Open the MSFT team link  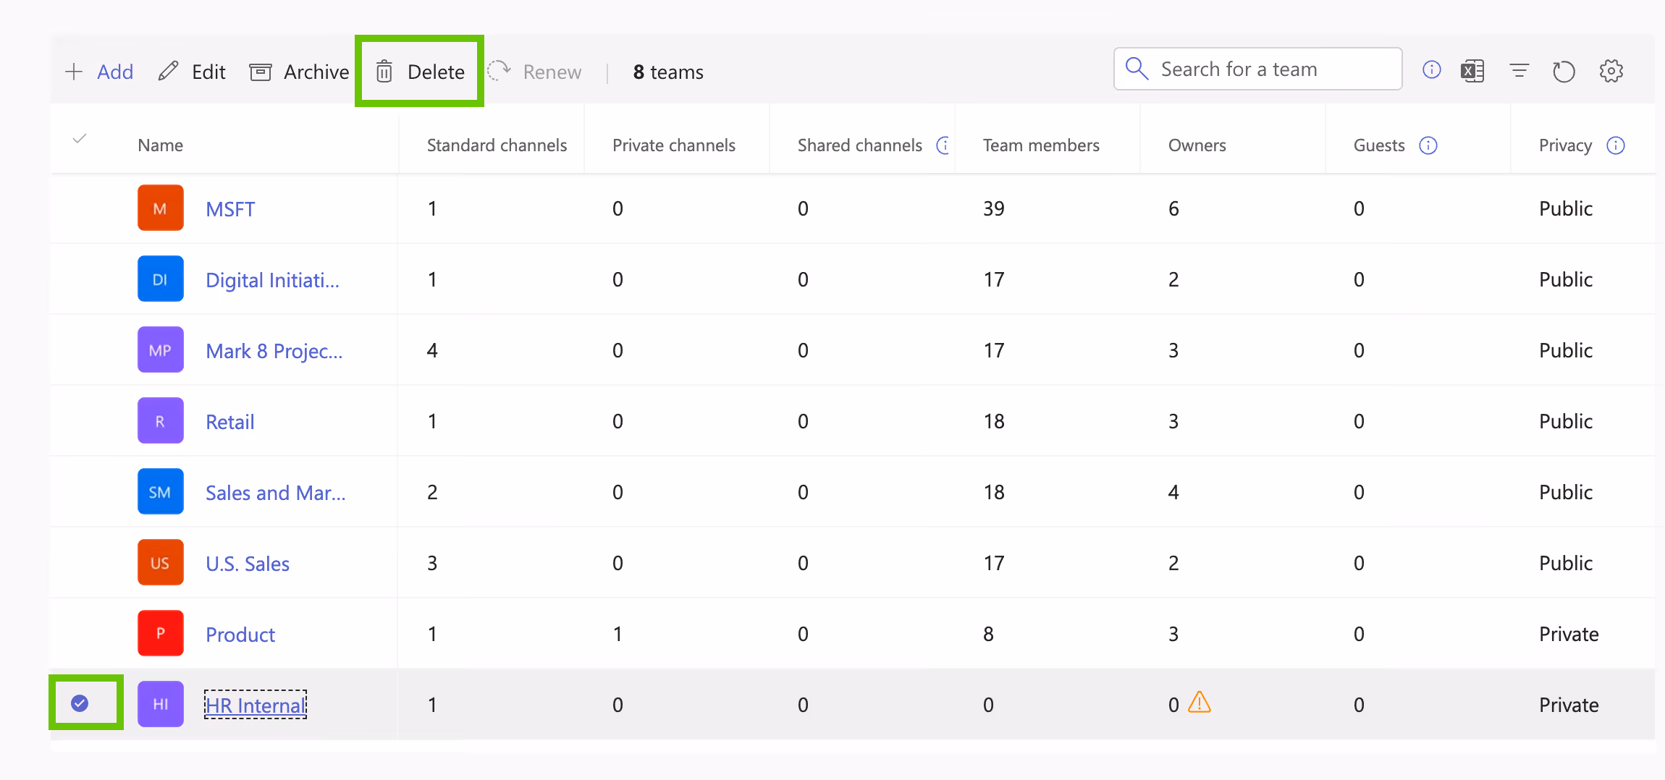click(230, 209)
